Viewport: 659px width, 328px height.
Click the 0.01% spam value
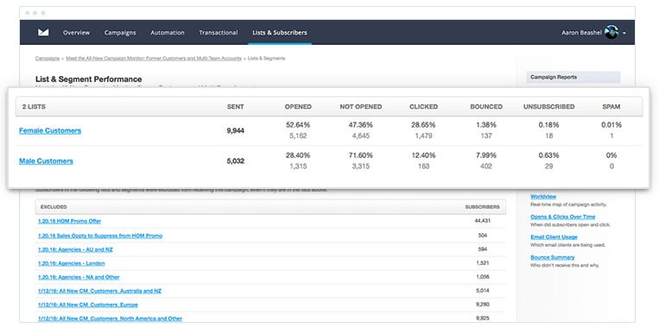(611, 125)
